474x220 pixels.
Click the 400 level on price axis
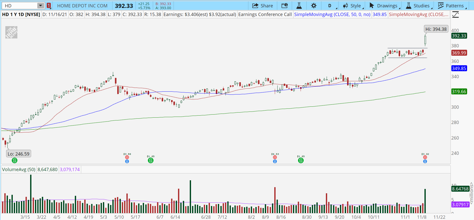[x=455, y=31]
